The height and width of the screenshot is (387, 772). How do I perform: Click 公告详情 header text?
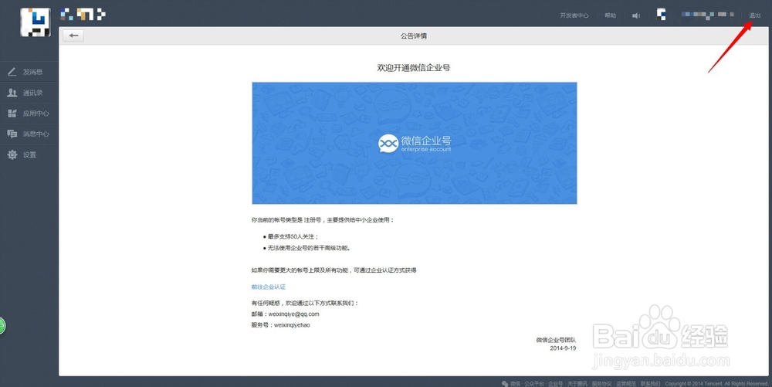coord(414,36)
